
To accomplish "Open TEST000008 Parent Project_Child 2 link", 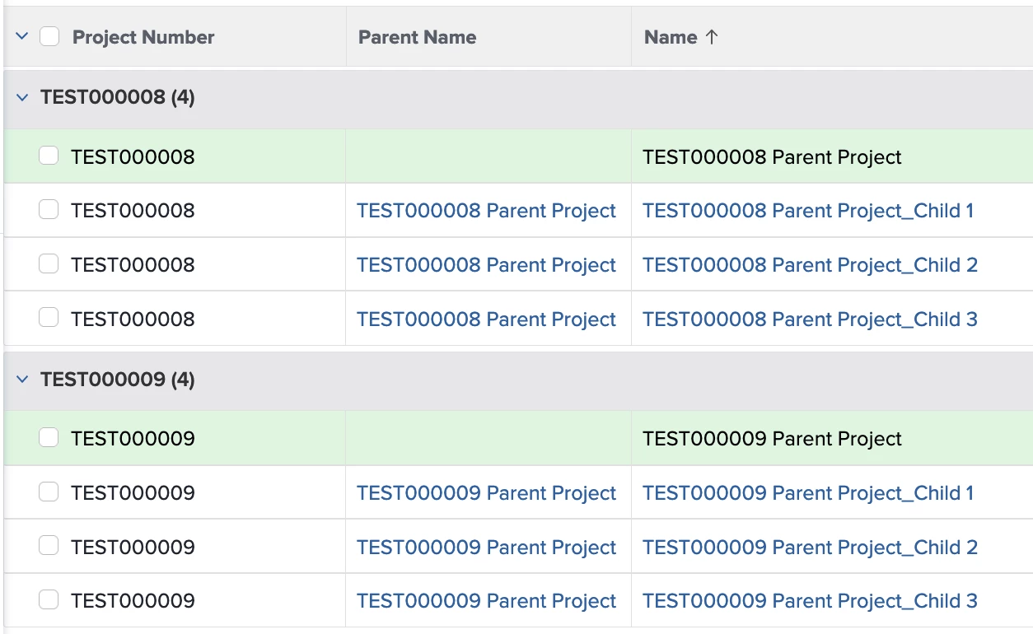I will click(x=810, y=265).
